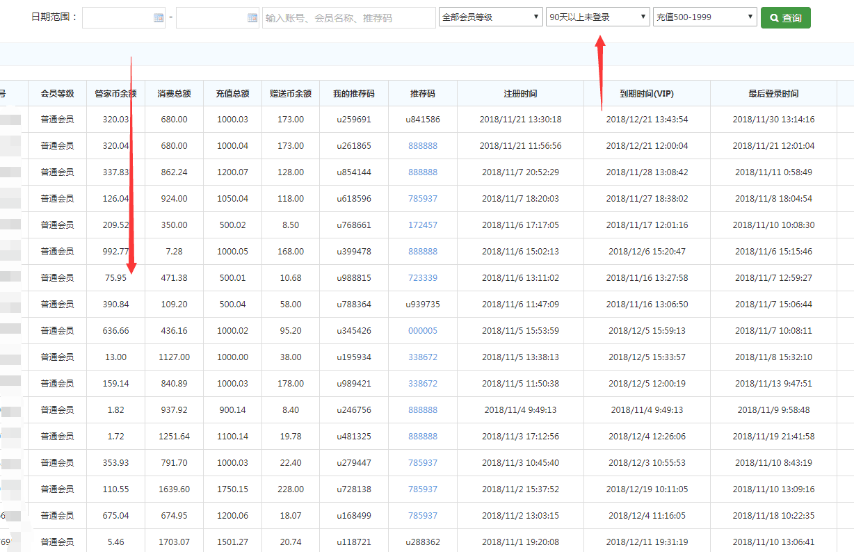This screenshot has width=854, height=552.
Task: Select recharge total 1750.15
Action: coord(232,489)
